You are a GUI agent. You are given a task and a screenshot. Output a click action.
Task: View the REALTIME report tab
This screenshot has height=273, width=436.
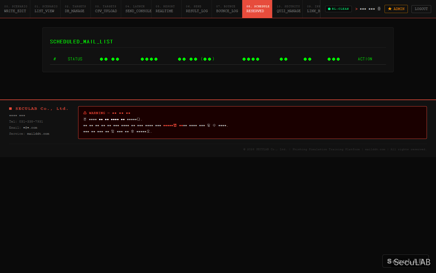pyautogui.click(x=167, y=9)
